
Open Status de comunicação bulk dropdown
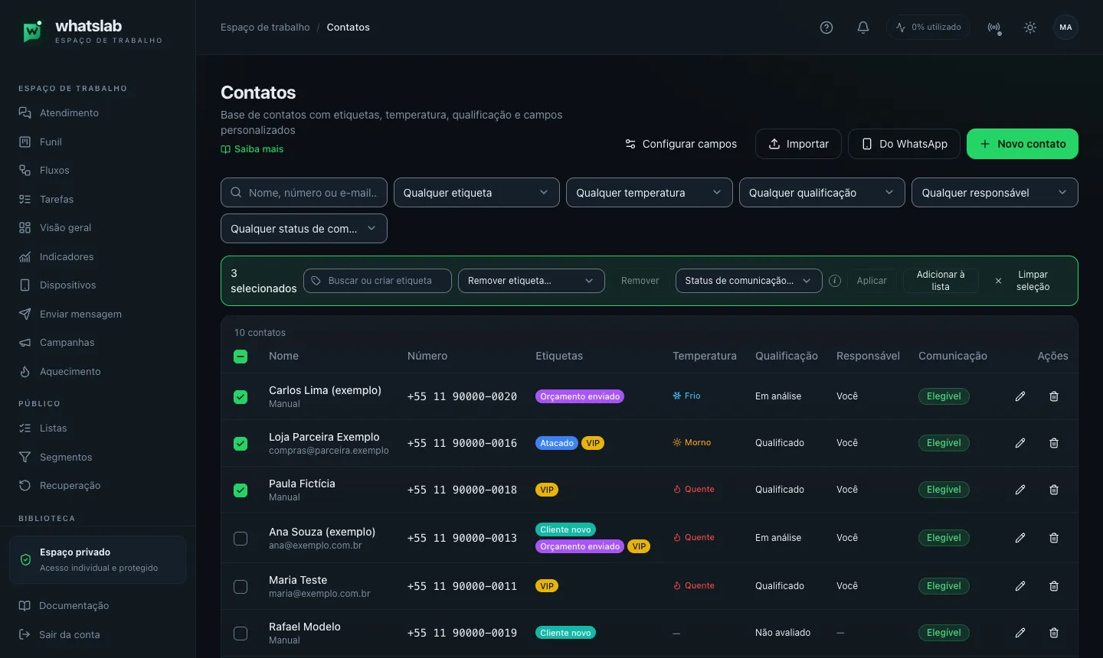[749, 281]
